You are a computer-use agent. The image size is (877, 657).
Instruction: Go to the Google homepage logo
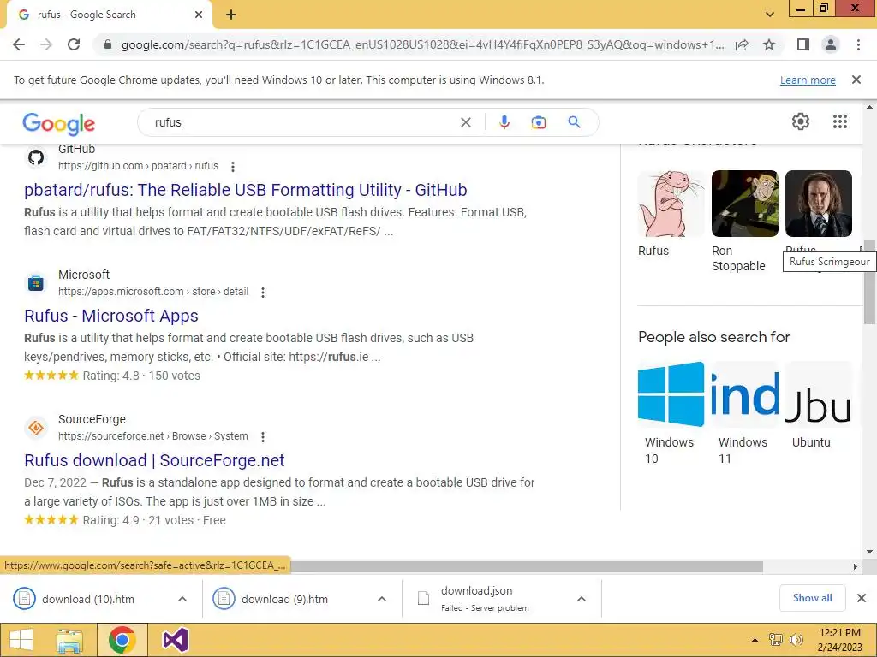coord(59,123)
